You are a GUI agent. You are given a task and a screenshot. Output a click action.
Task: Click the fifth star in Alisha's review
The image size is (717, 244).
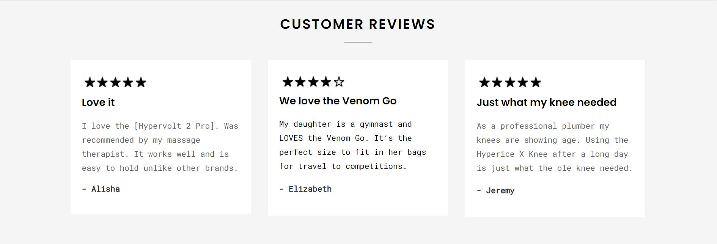(x=141, y=82)
